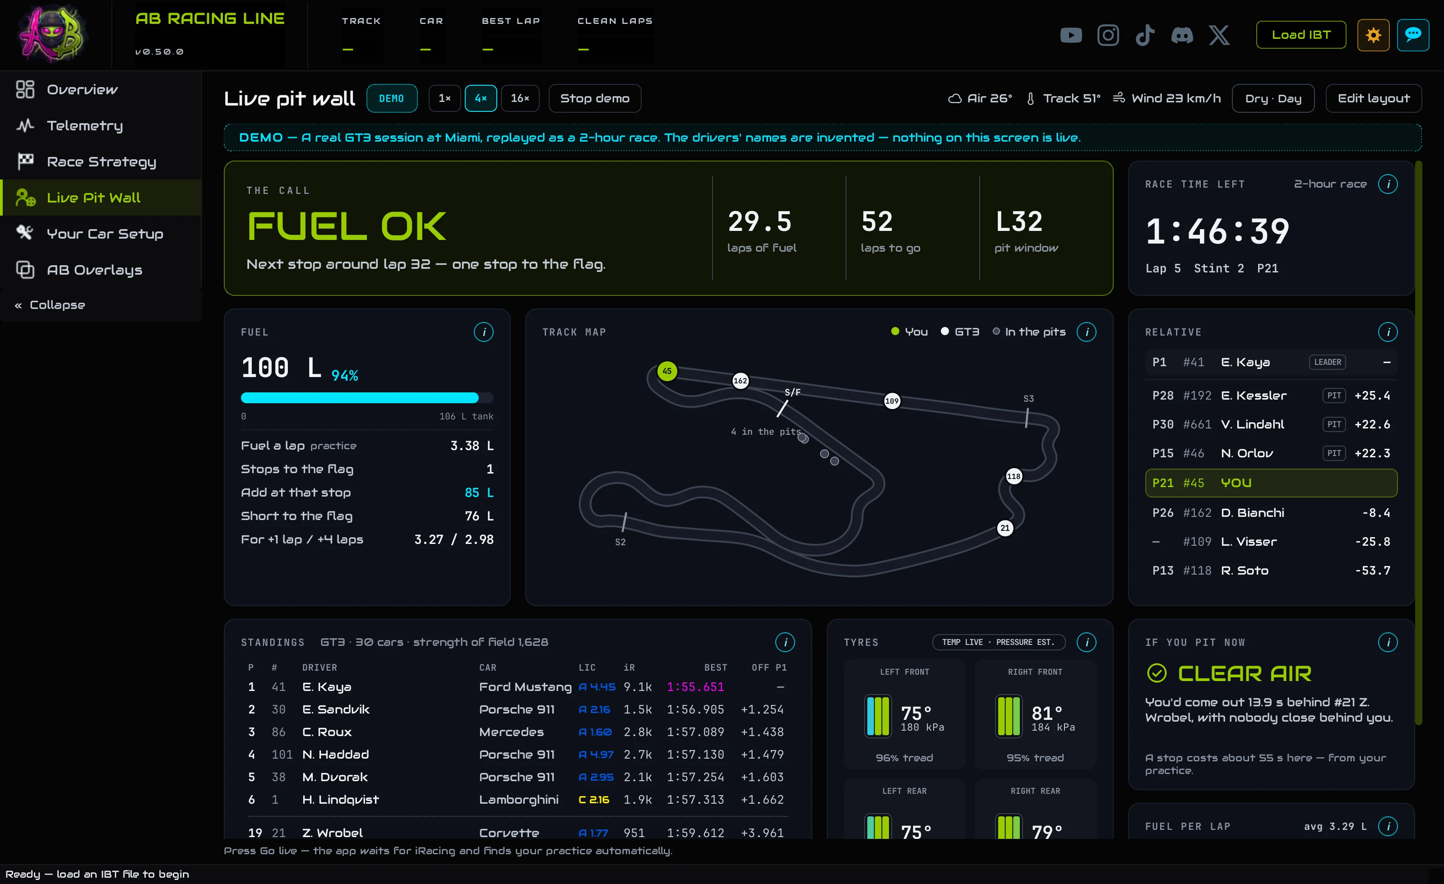Select D. Bianchi row in Relative
Image resolution: width=1444 pixels, height=884 pixels.
tap(1271, 513)
